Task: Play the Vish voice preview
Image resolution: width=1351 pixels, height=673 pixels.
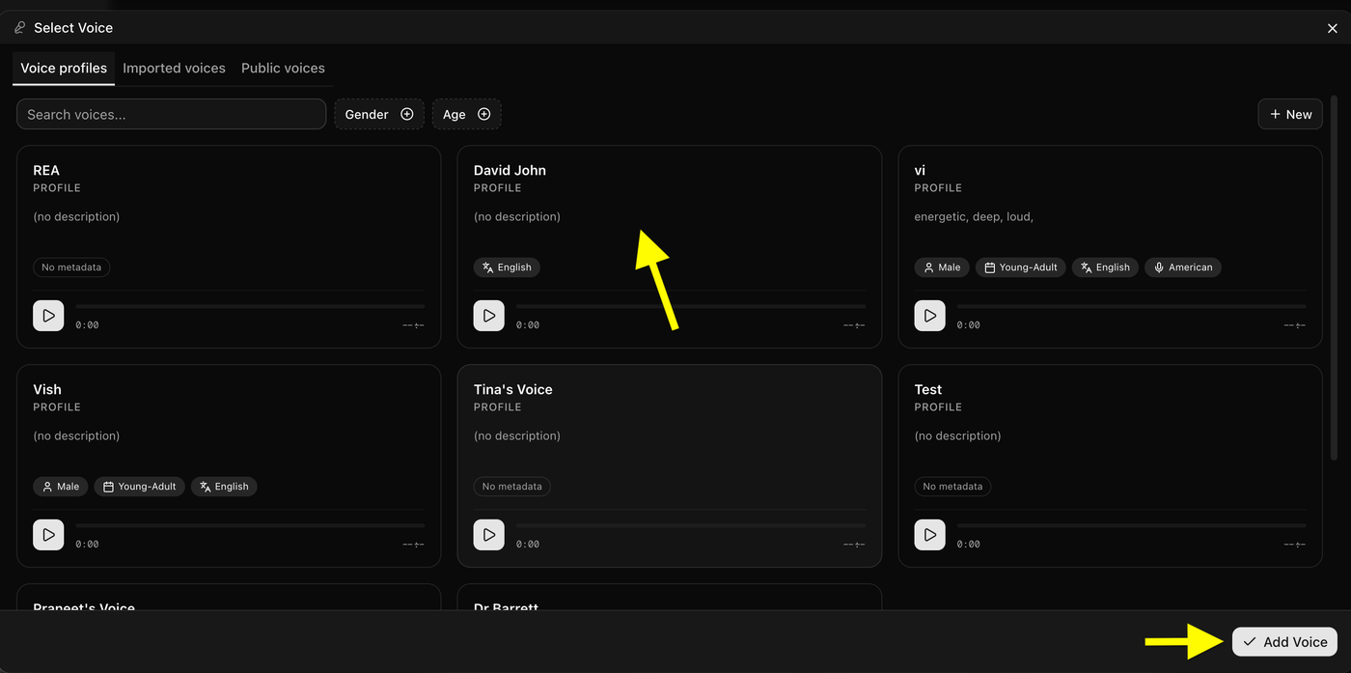Action: (x=48, y=535)
